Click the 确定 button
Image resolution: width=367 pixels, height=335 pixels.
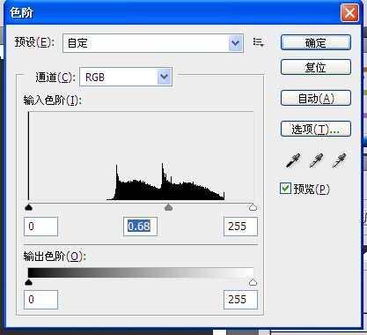click(x=316, y=42)
